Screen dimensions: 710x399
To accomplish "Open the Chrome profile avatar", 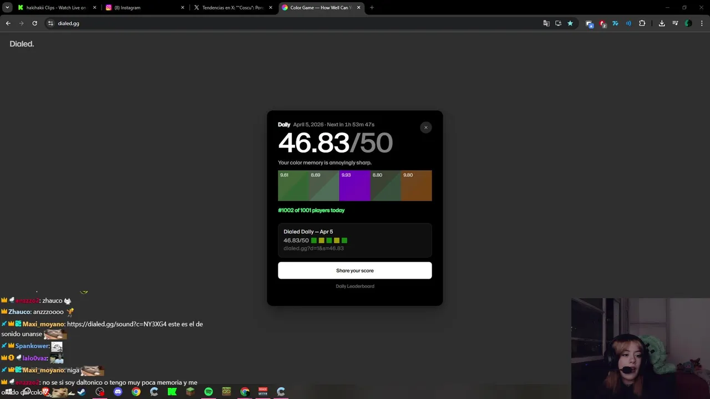I will (688, 23).
